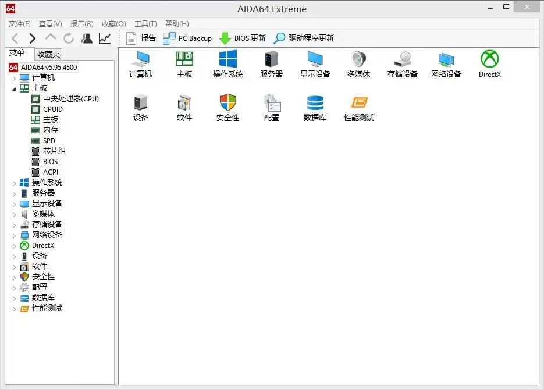Open the 收藏(O) menu
Screen dimensions: 544x390
114,24
